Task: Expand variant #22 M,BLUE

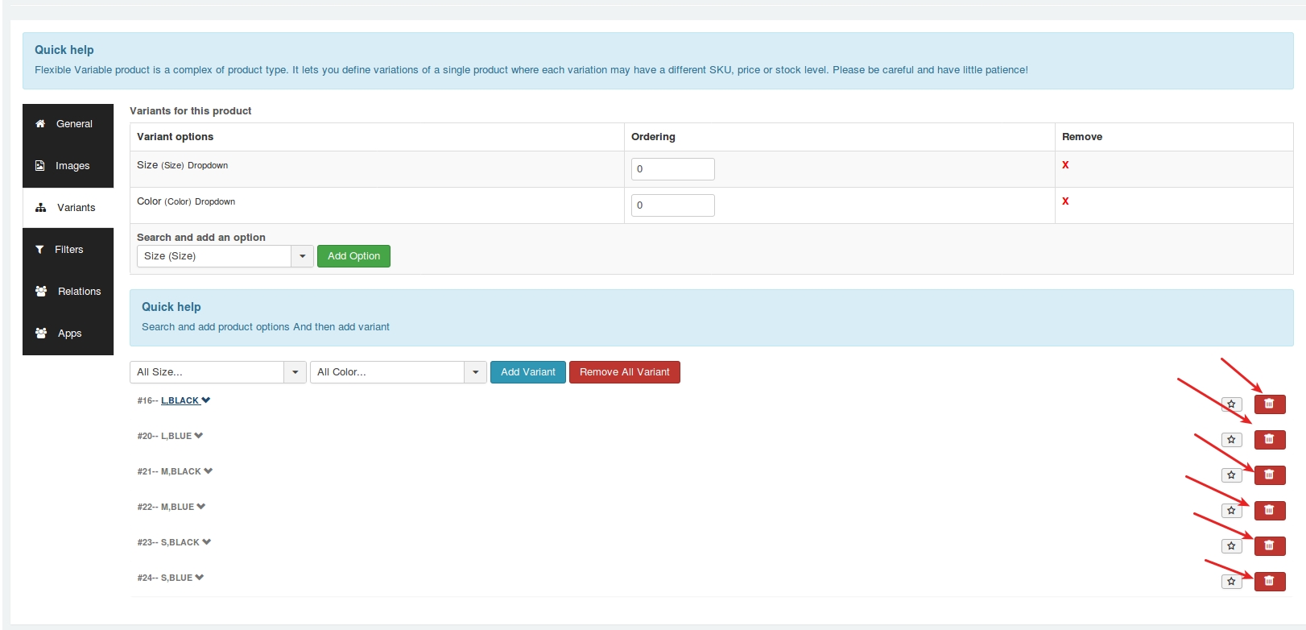Action: 184,507
